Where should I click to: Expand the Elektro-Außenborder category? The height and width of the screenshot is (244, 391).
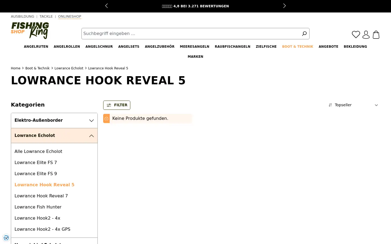pos(54,120)
